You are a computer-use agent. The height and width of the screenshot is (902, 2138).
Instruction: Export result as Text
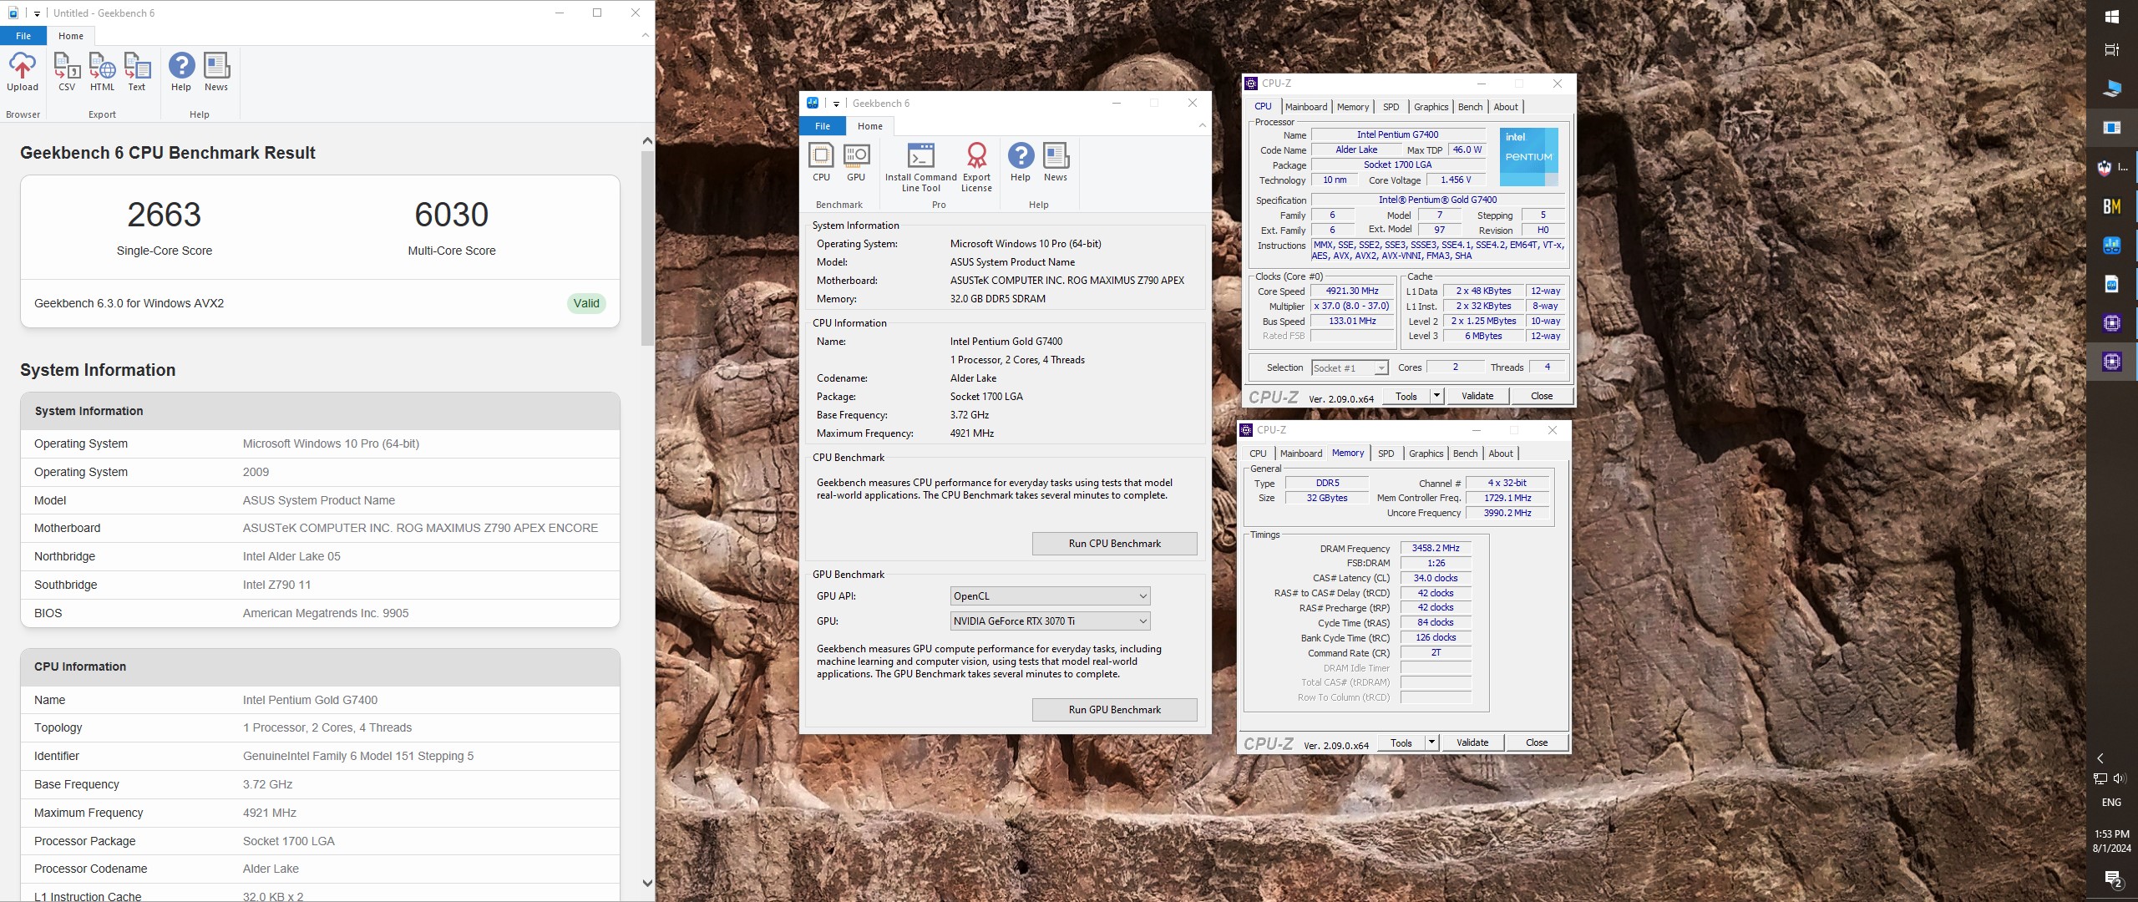(137, 72)
